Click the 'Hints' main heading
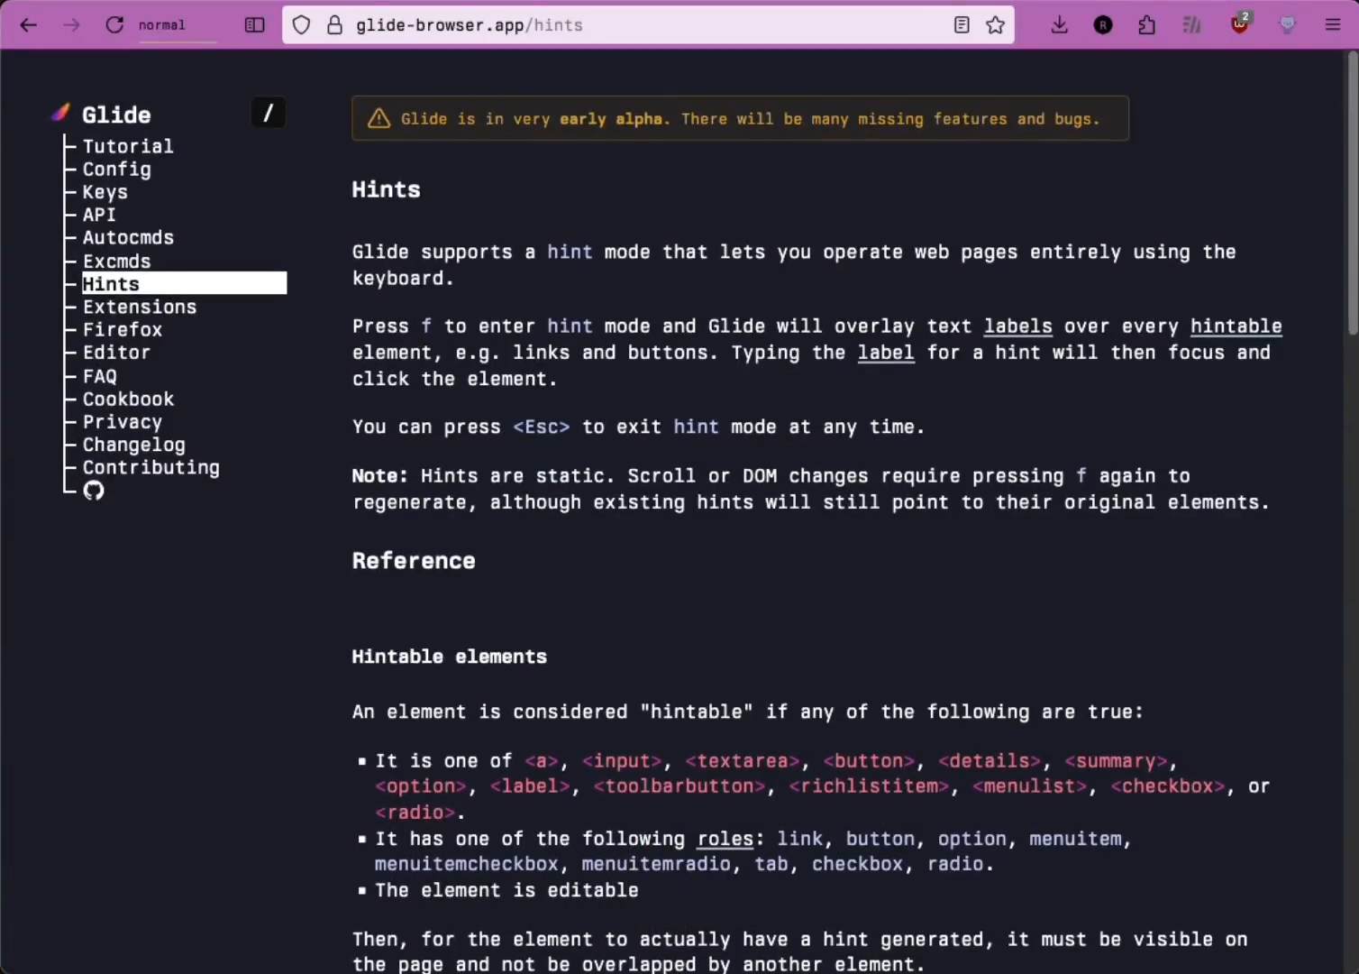Screen dimensions: 1359x974 click(386, 189)
